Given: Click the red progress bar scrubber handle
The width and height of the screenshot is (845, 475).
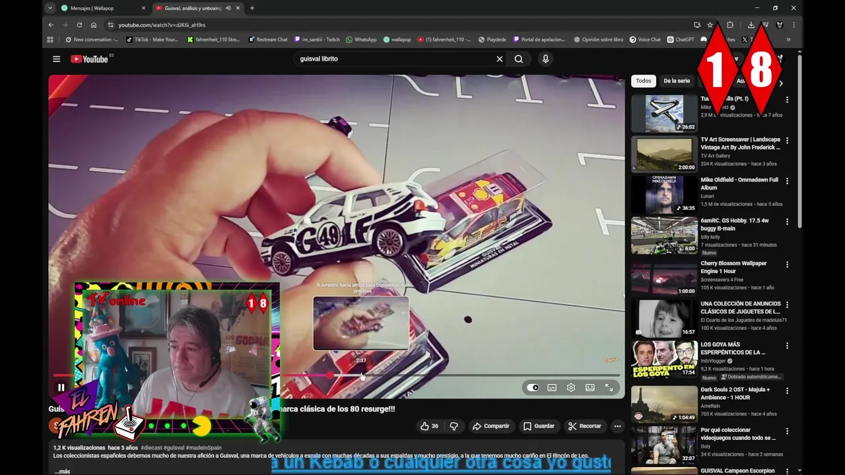Looking at the screenshot, I should (x=329, y=375).
